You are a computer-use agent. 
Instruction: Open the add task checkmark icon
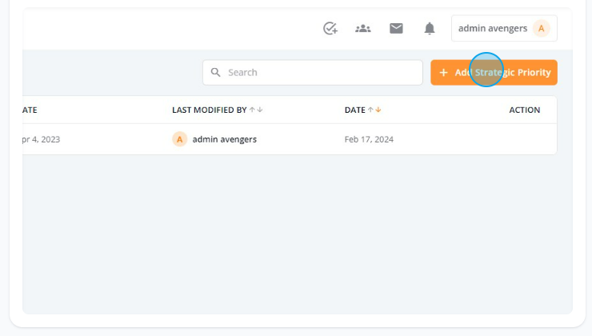(x=330, y=28)
